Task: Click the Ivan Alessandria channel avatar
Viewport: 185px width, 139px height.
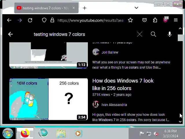Action: pyautogui.click(x=96, y=104)
